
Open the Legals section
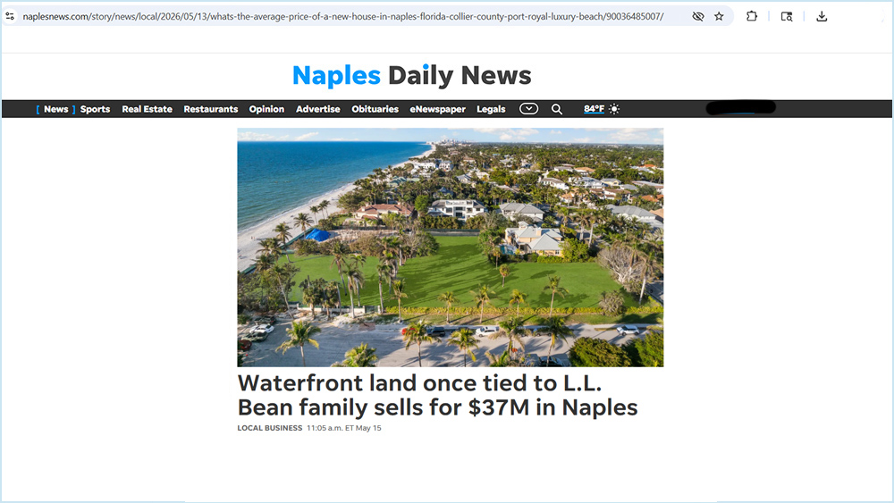click(x=491, y=109)
